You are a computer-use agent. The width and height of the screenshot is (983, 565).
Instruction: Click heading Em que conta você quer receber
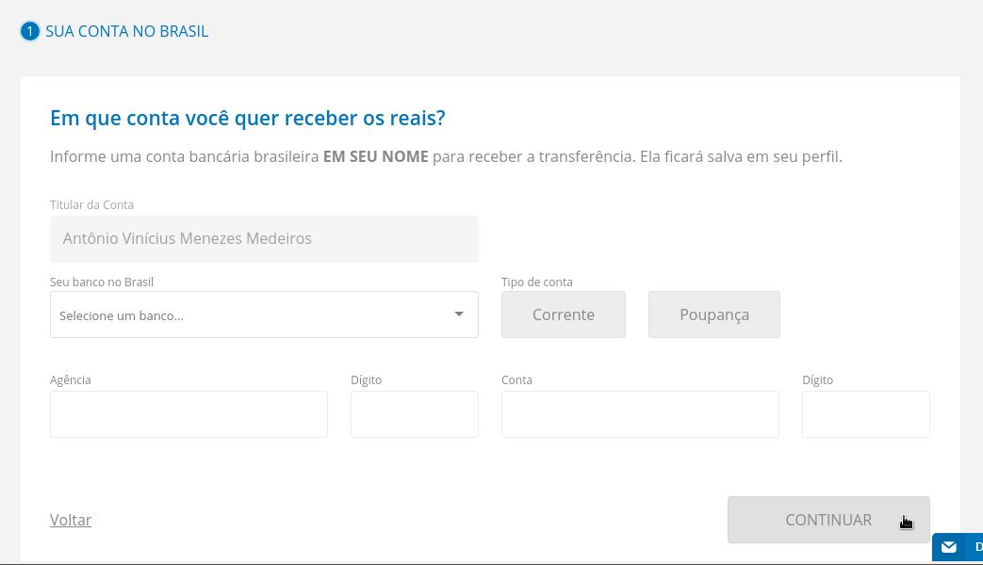(248, 119)
